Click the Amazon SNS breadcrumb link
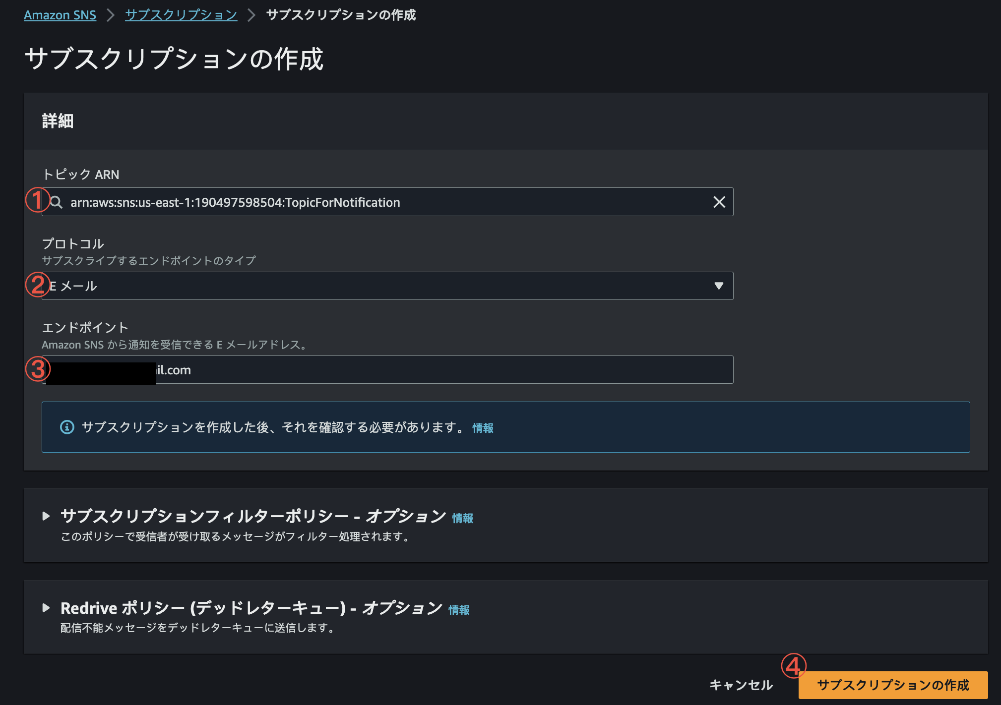Viewport: 1001px width, 705px height. pyautogui.click(x=60, y=15)
